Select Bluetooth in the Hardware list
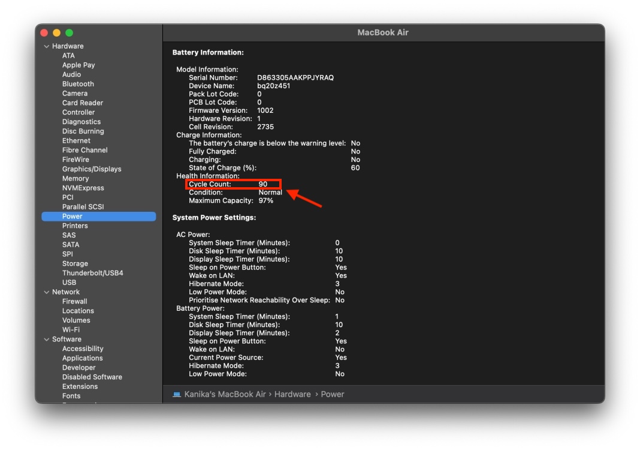Image resolution: width=640 pixels, height=450 pixels. coord(78,83)
